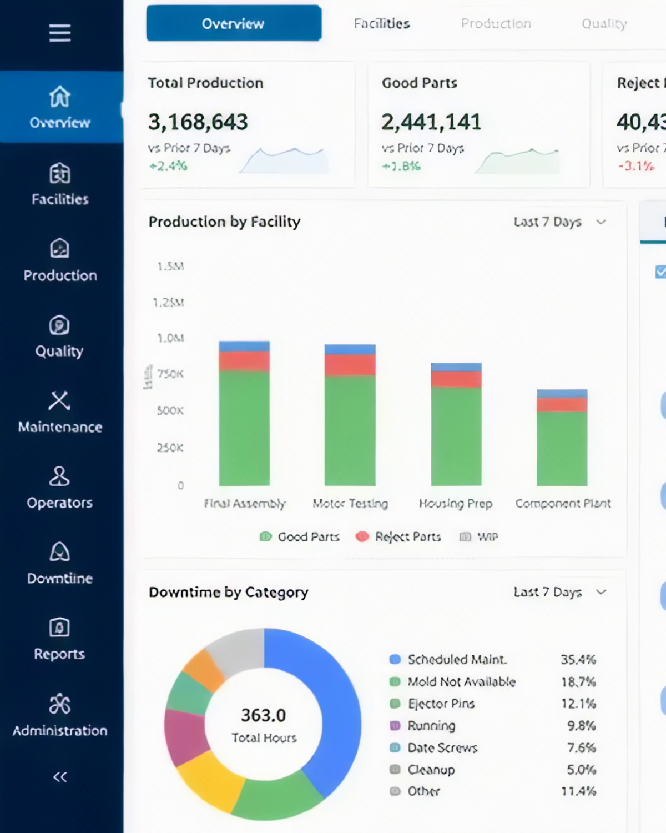
Task: Open the Total Production card
Action: [x=248, y=124]
